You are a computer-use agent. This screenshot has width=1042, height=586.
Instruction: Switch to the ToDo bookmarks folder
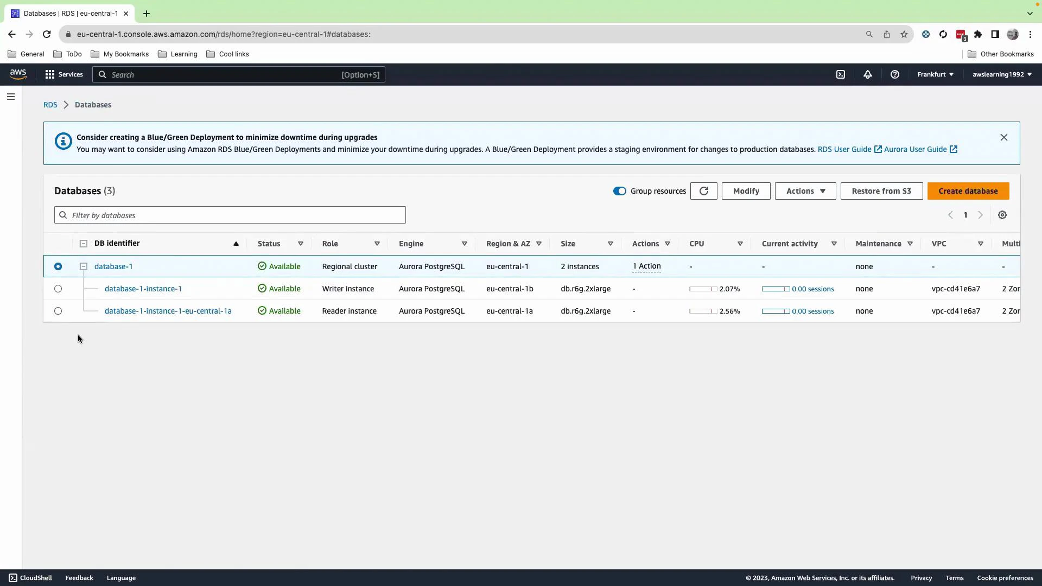coord(67,54)
